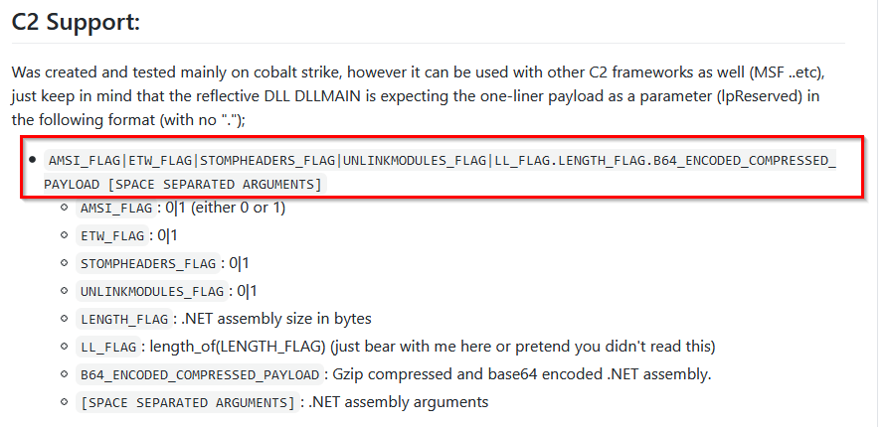Click the [SPACE SEPARATED ARGUMENTS] code label bullet
This screenshot has width=886, height=427.
(x=188, y=403)
